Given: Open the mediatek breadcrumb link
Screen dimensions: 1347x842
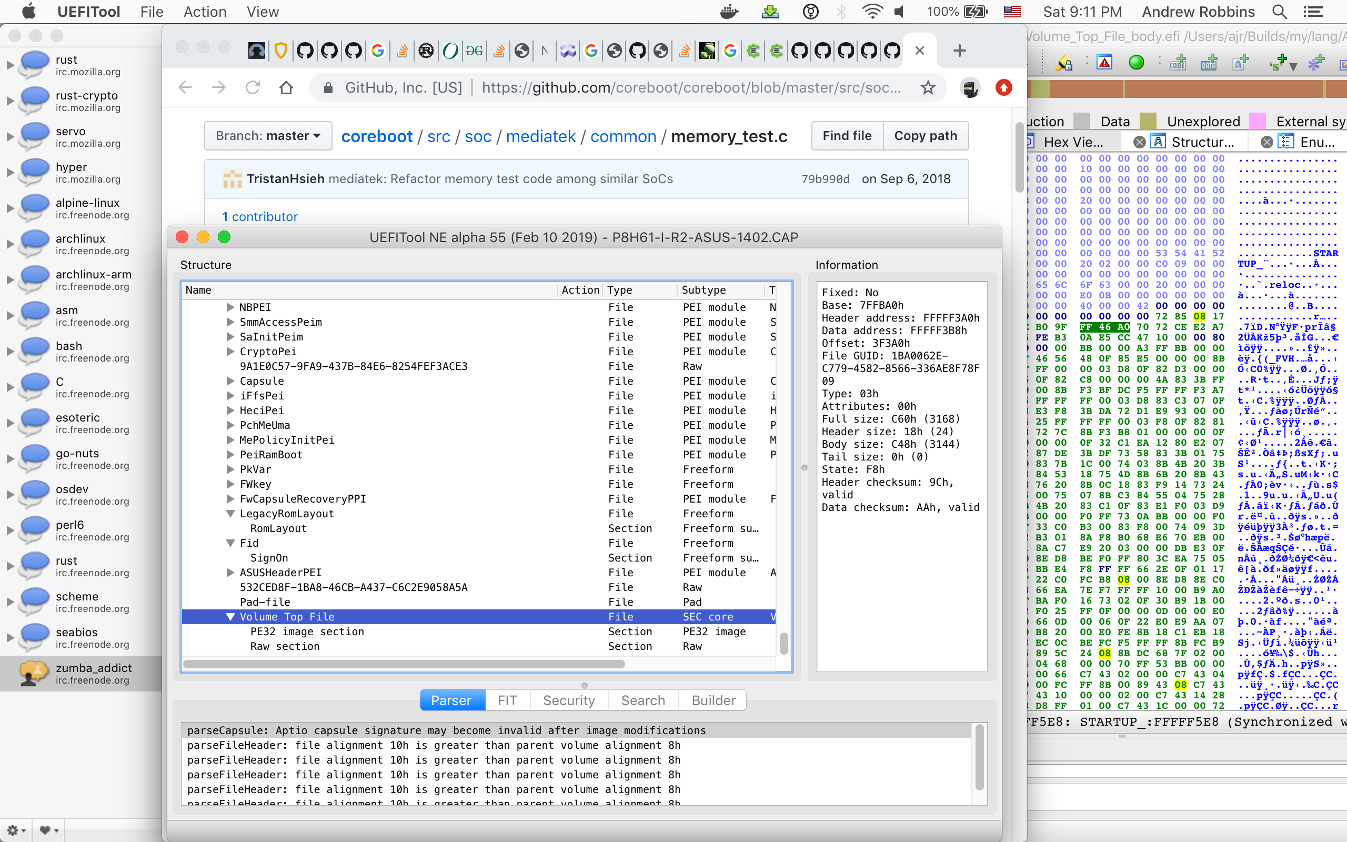Looking at the screenshot, I should click(540, 136).
